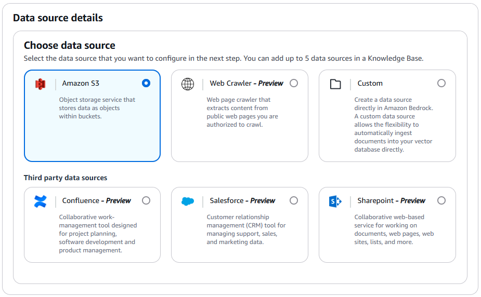Screen dimensions: 481x297
Task: Click 'Create a data source directly' description
Action: [x=394, y=125]
